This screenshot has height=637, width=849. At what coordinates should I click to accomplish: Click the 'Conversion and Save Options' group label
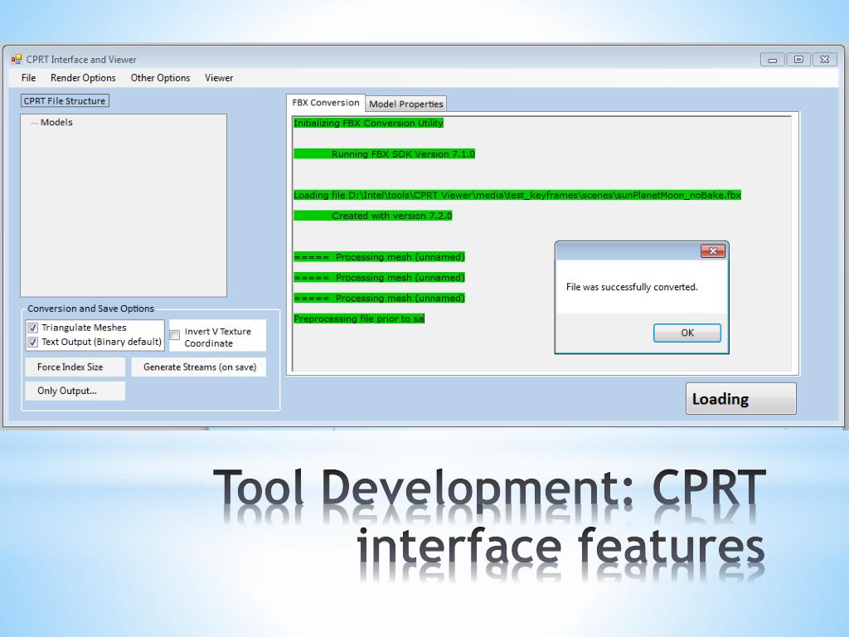click(91, 309)
